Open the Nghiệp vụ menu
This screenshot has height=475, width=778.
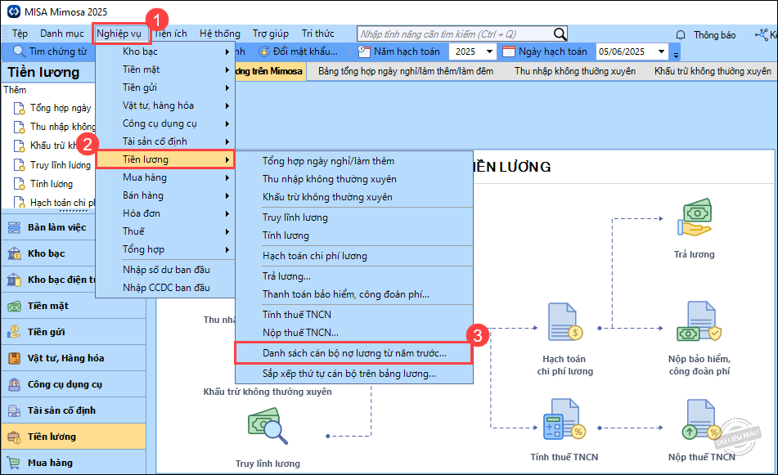click(119, 34)
